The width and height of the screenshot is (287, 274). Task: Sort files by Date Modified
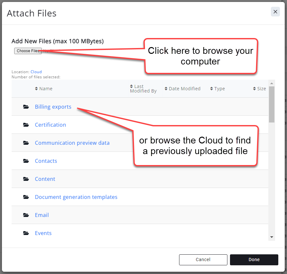pos(182,89)
